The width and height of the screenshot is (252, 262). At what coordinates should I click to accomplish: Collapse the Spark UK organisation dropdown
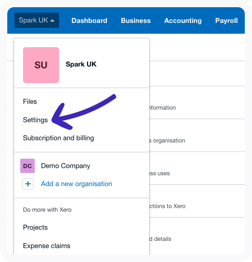pos(37,20)
